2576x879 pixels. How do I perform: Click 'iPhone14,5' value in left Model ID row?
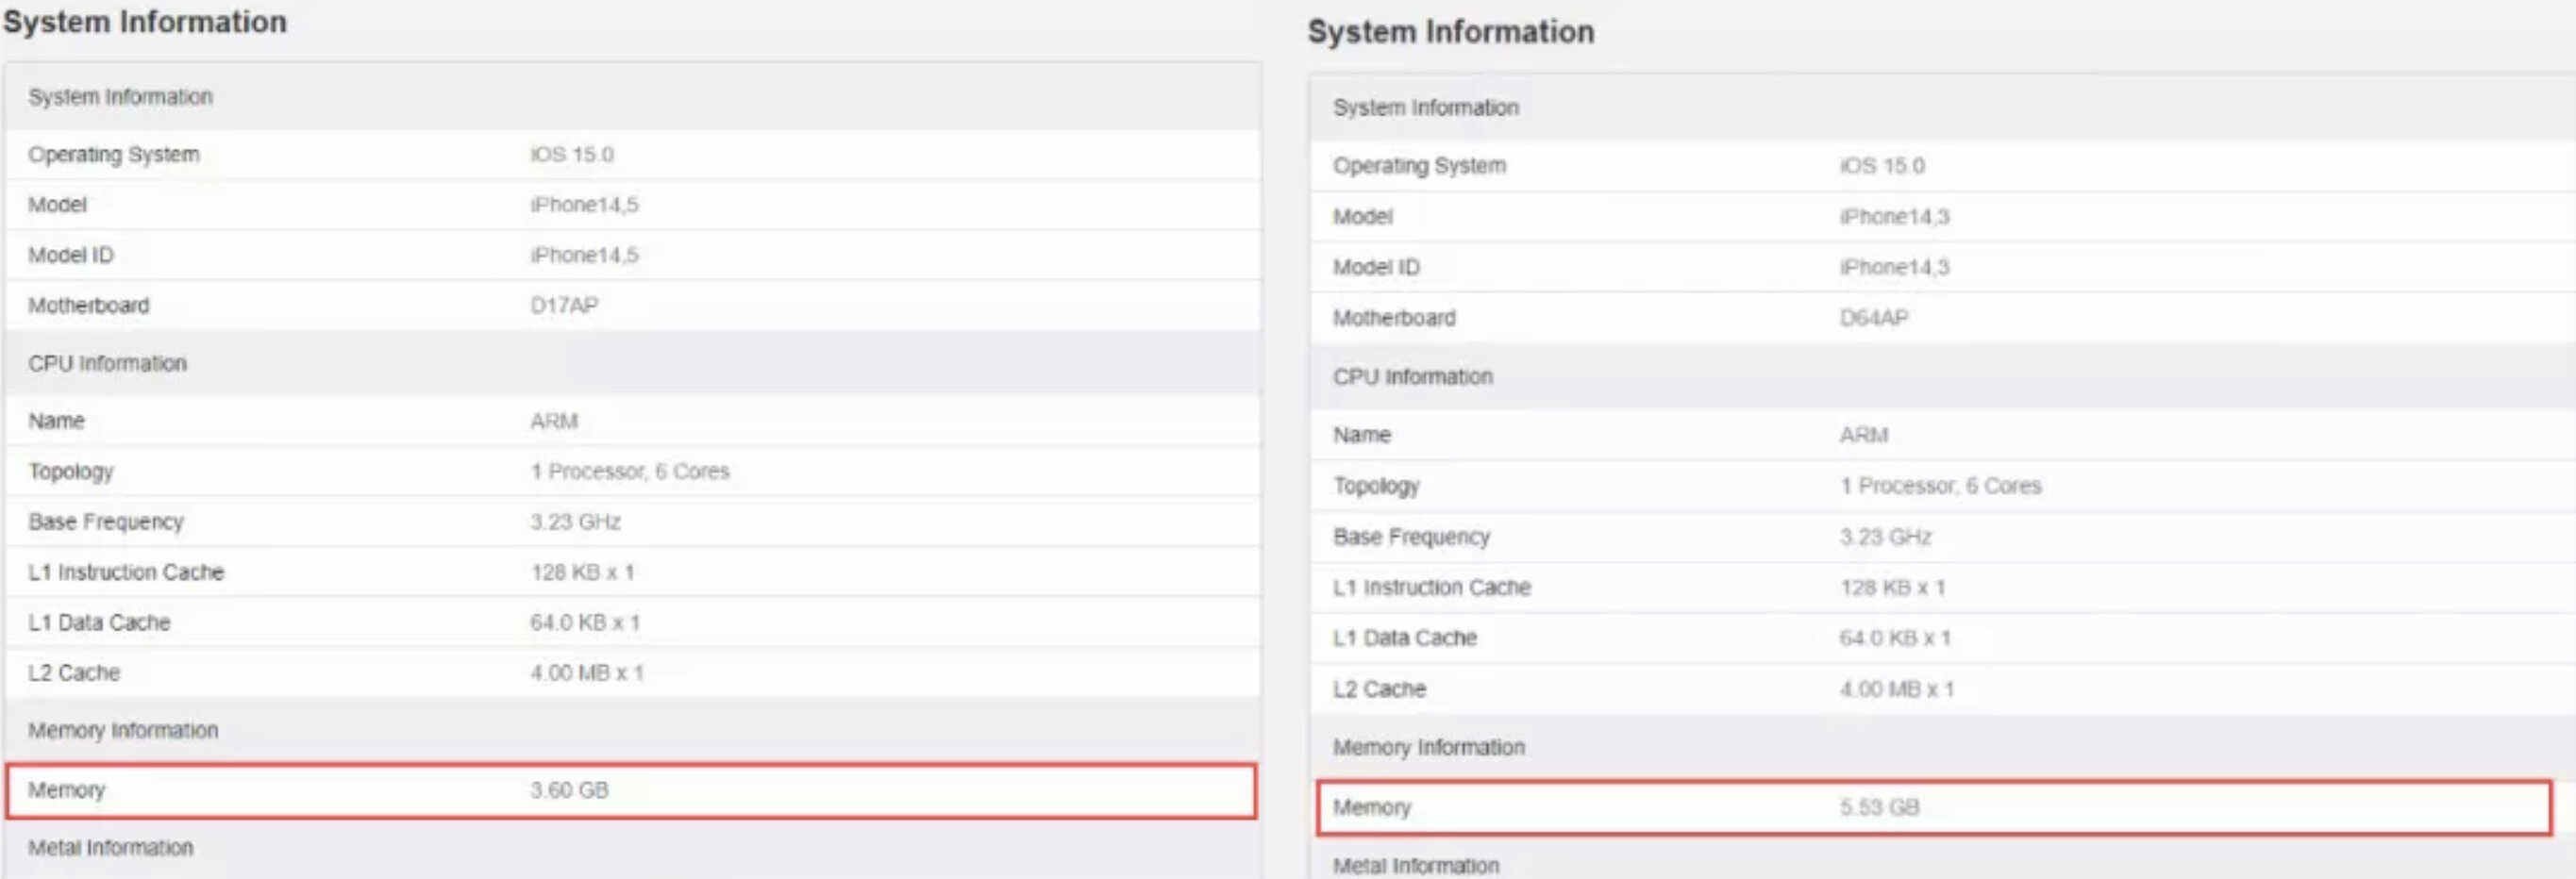584,255
